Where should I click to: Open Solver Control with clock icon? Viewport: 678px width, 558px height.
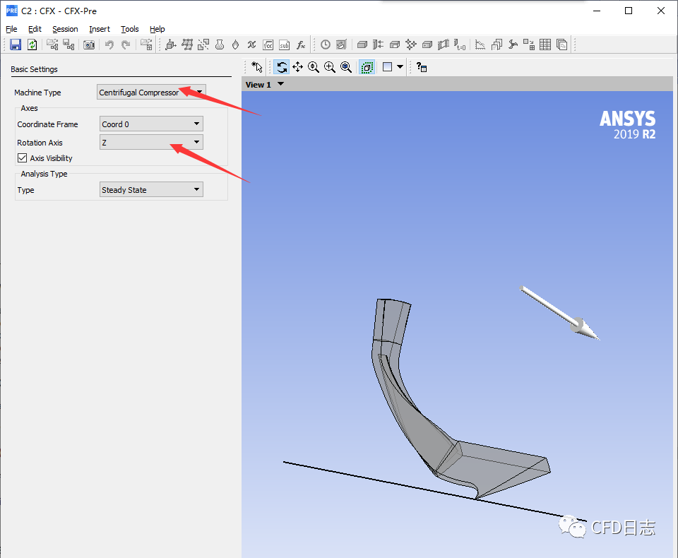click(x=324, y=44)
